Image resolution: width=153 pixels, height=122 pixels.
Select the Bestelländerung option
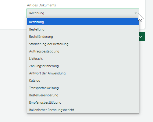point(83,37)
